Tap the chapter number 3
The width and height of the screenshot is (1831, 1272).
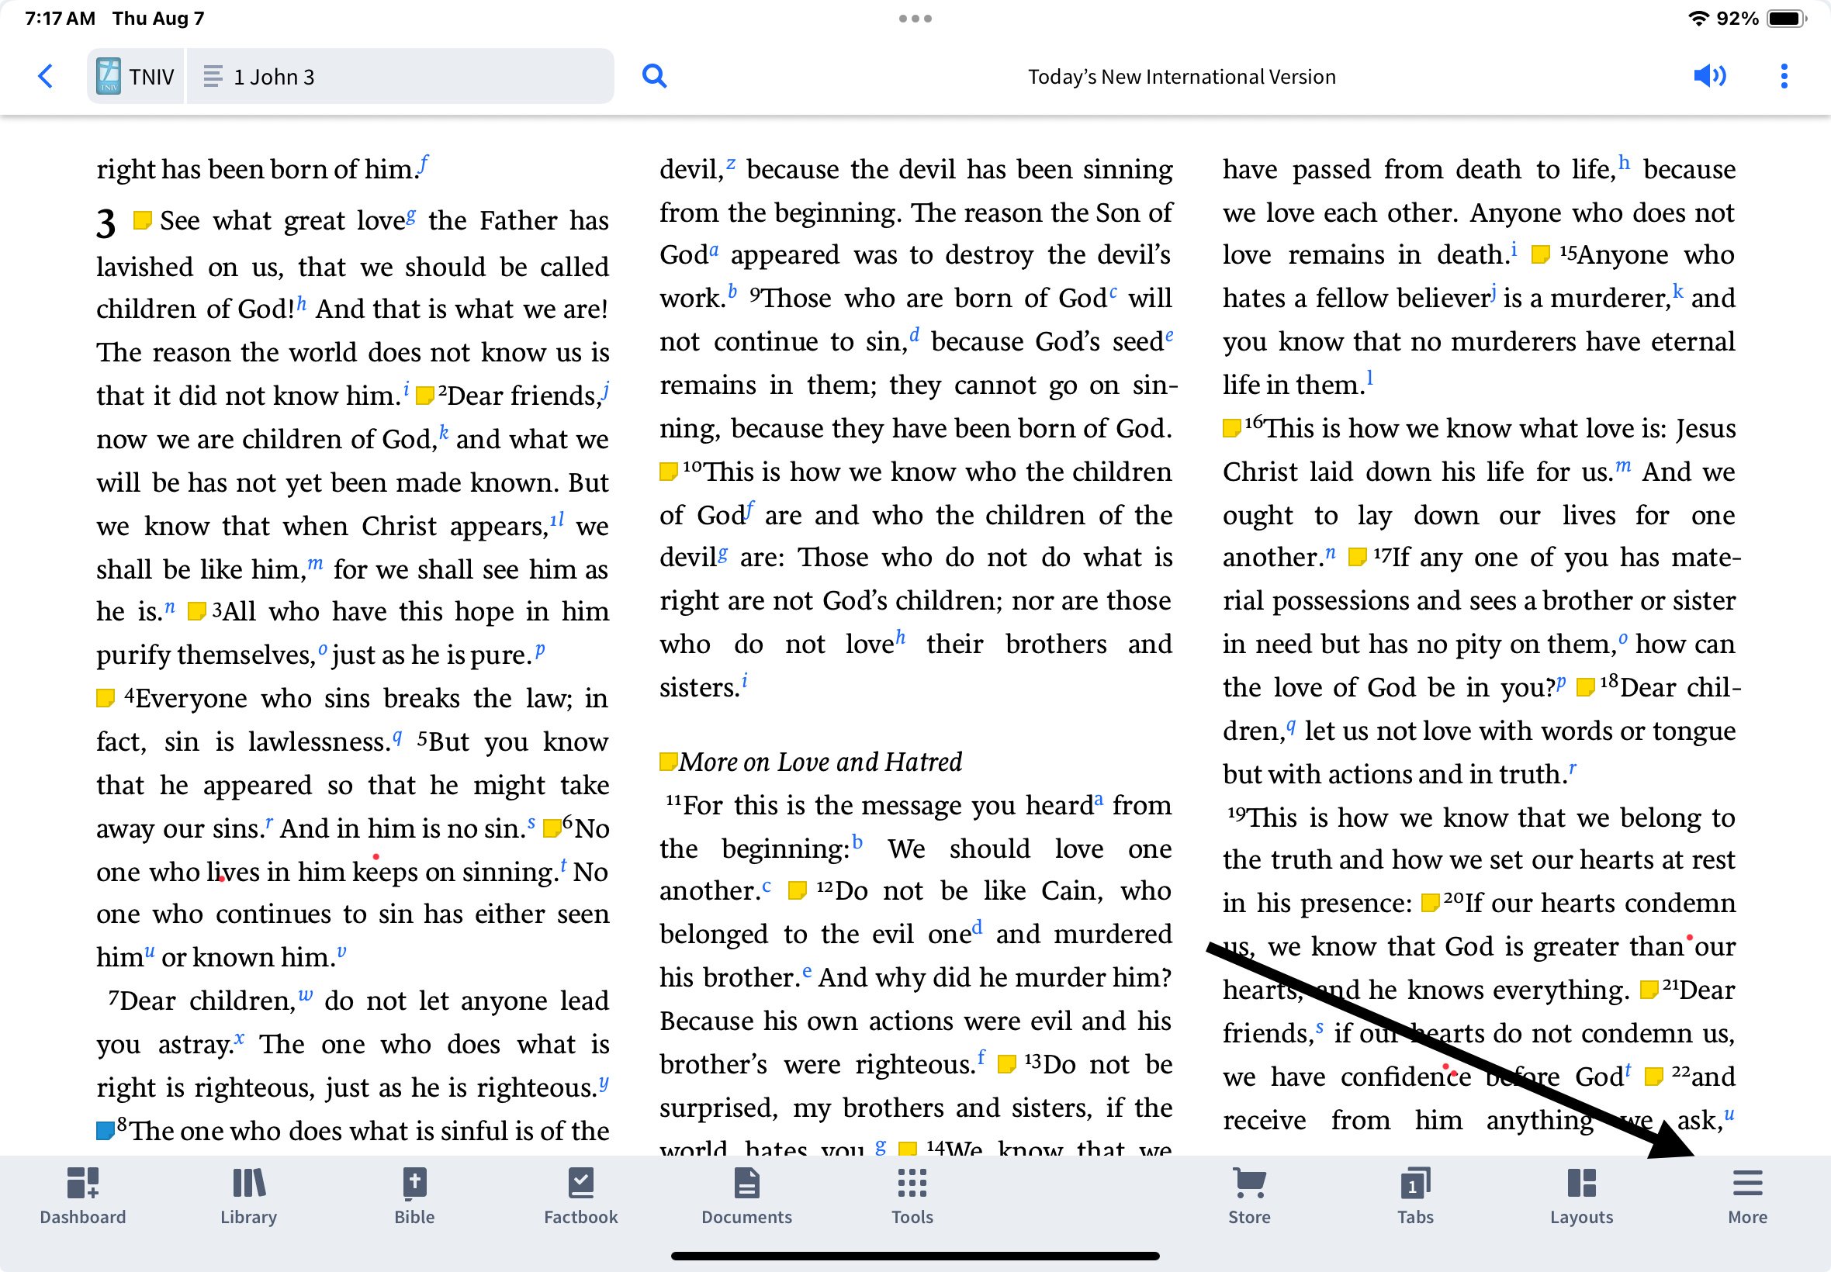106,223
